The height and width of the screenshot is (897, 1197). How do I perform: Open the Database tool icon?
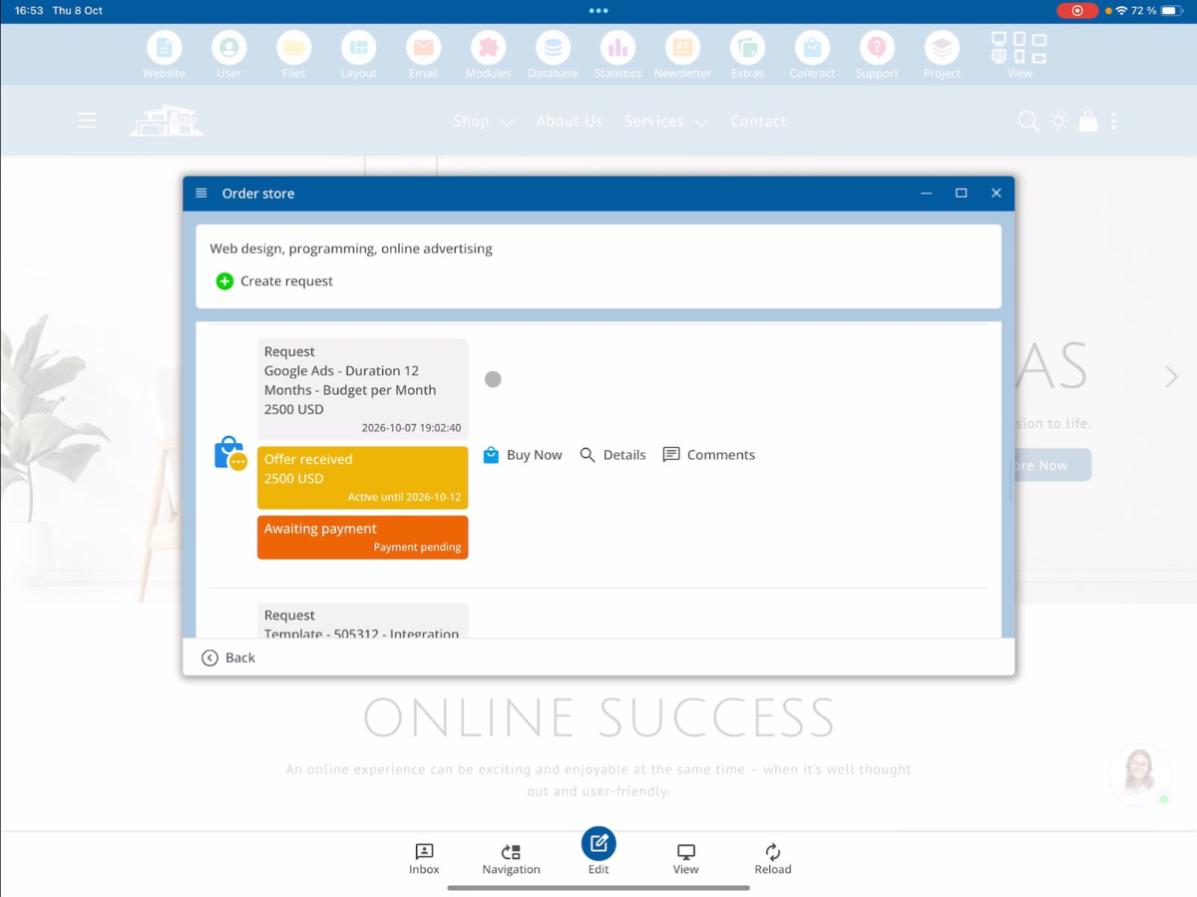pos(553,48)
